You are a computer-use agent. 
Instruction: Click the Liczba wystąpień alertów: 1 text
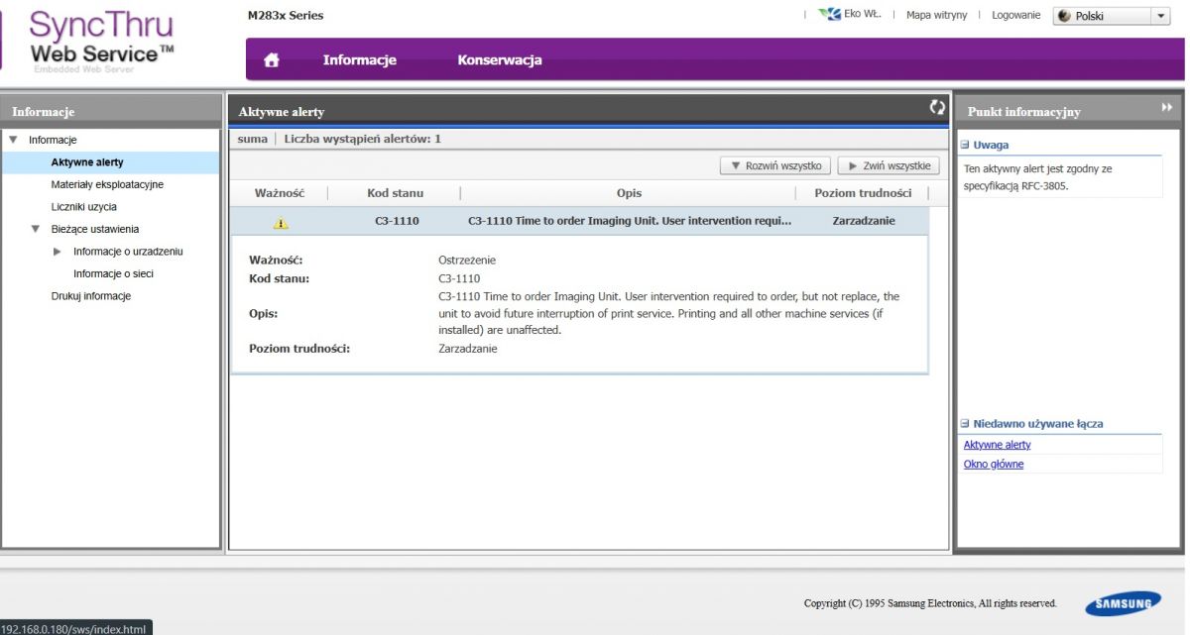[x=362, y=139]
